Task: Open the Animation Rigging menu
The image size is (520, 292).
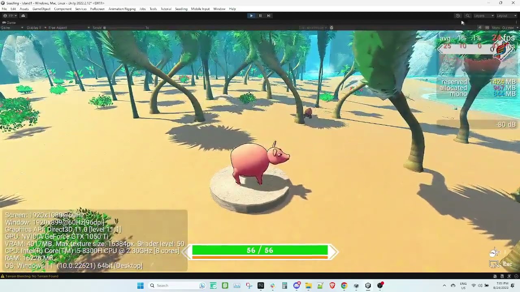Action: click(x=121, y=9)
